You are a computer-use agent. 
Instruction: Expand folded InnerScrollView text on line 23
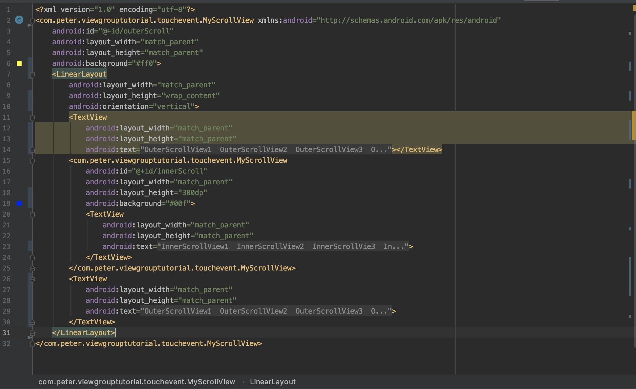(283, 247)
